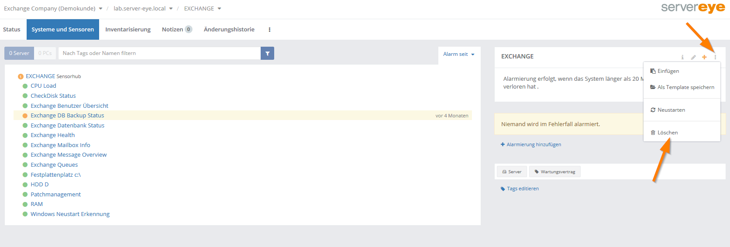
Task: Click the Wartungsvertrag tag
Action: point(555,172)
